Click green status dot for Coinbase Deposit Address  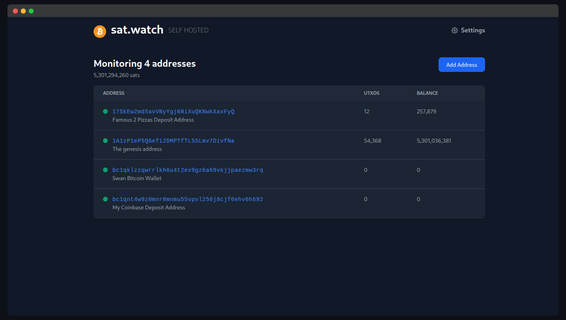(105, 199)
